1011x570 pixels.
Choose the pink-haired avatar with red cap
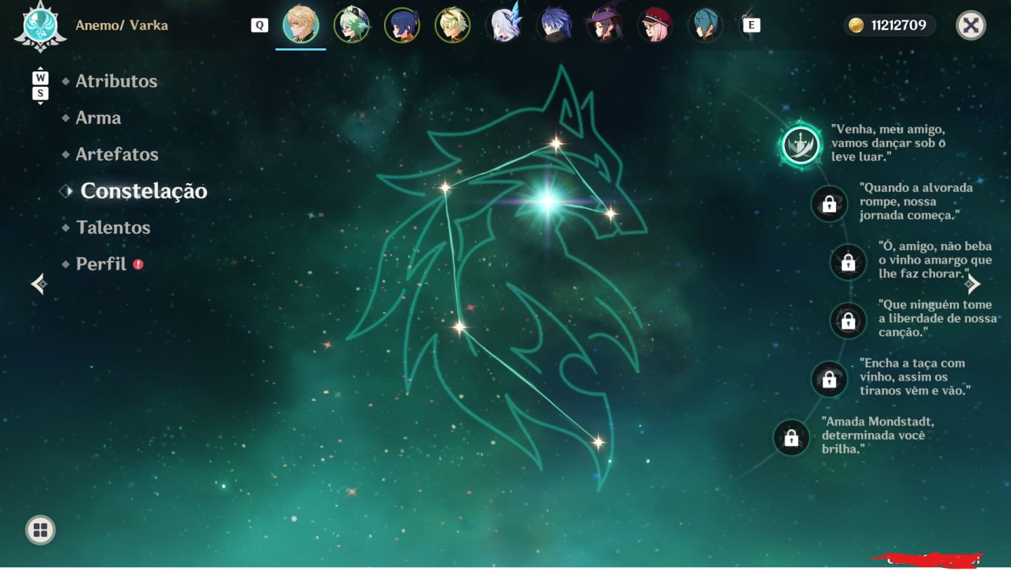[x=655, y=25]
